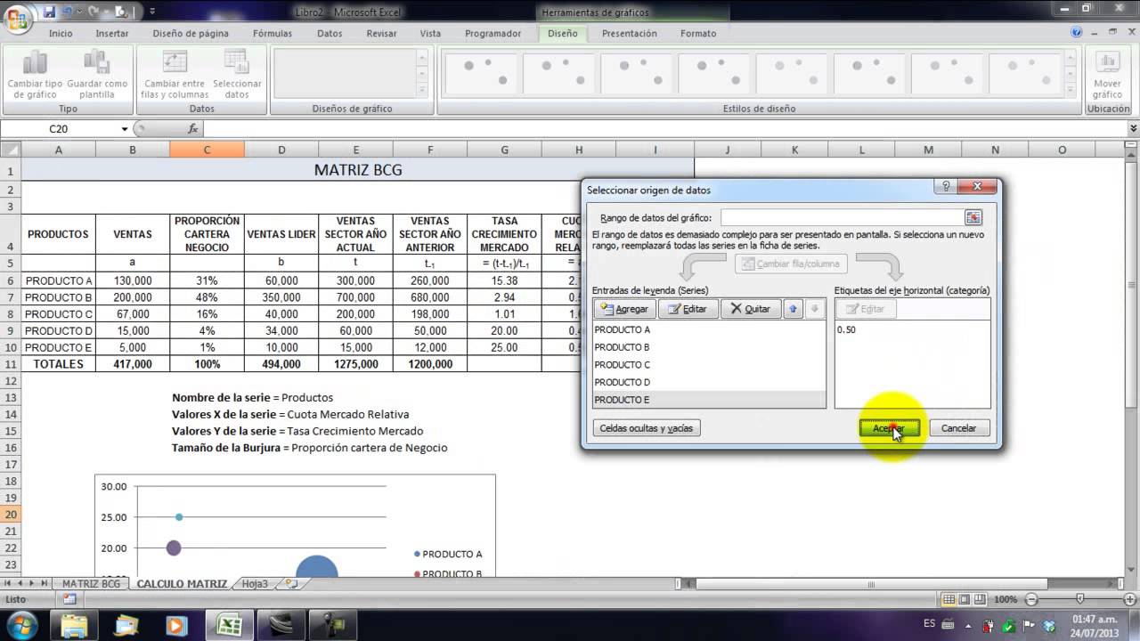
Task: Click in Rango de datos del gráfico field
Action: 841,217
